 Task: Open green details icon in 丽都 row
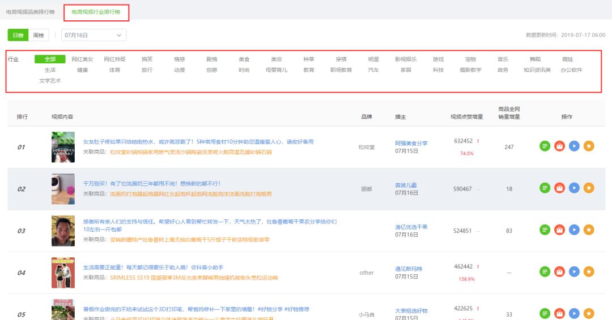point(545,188)
